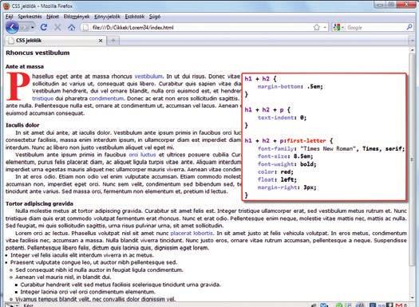Click the Google search engine icon

pyautogui.click(x=337, y=27)
